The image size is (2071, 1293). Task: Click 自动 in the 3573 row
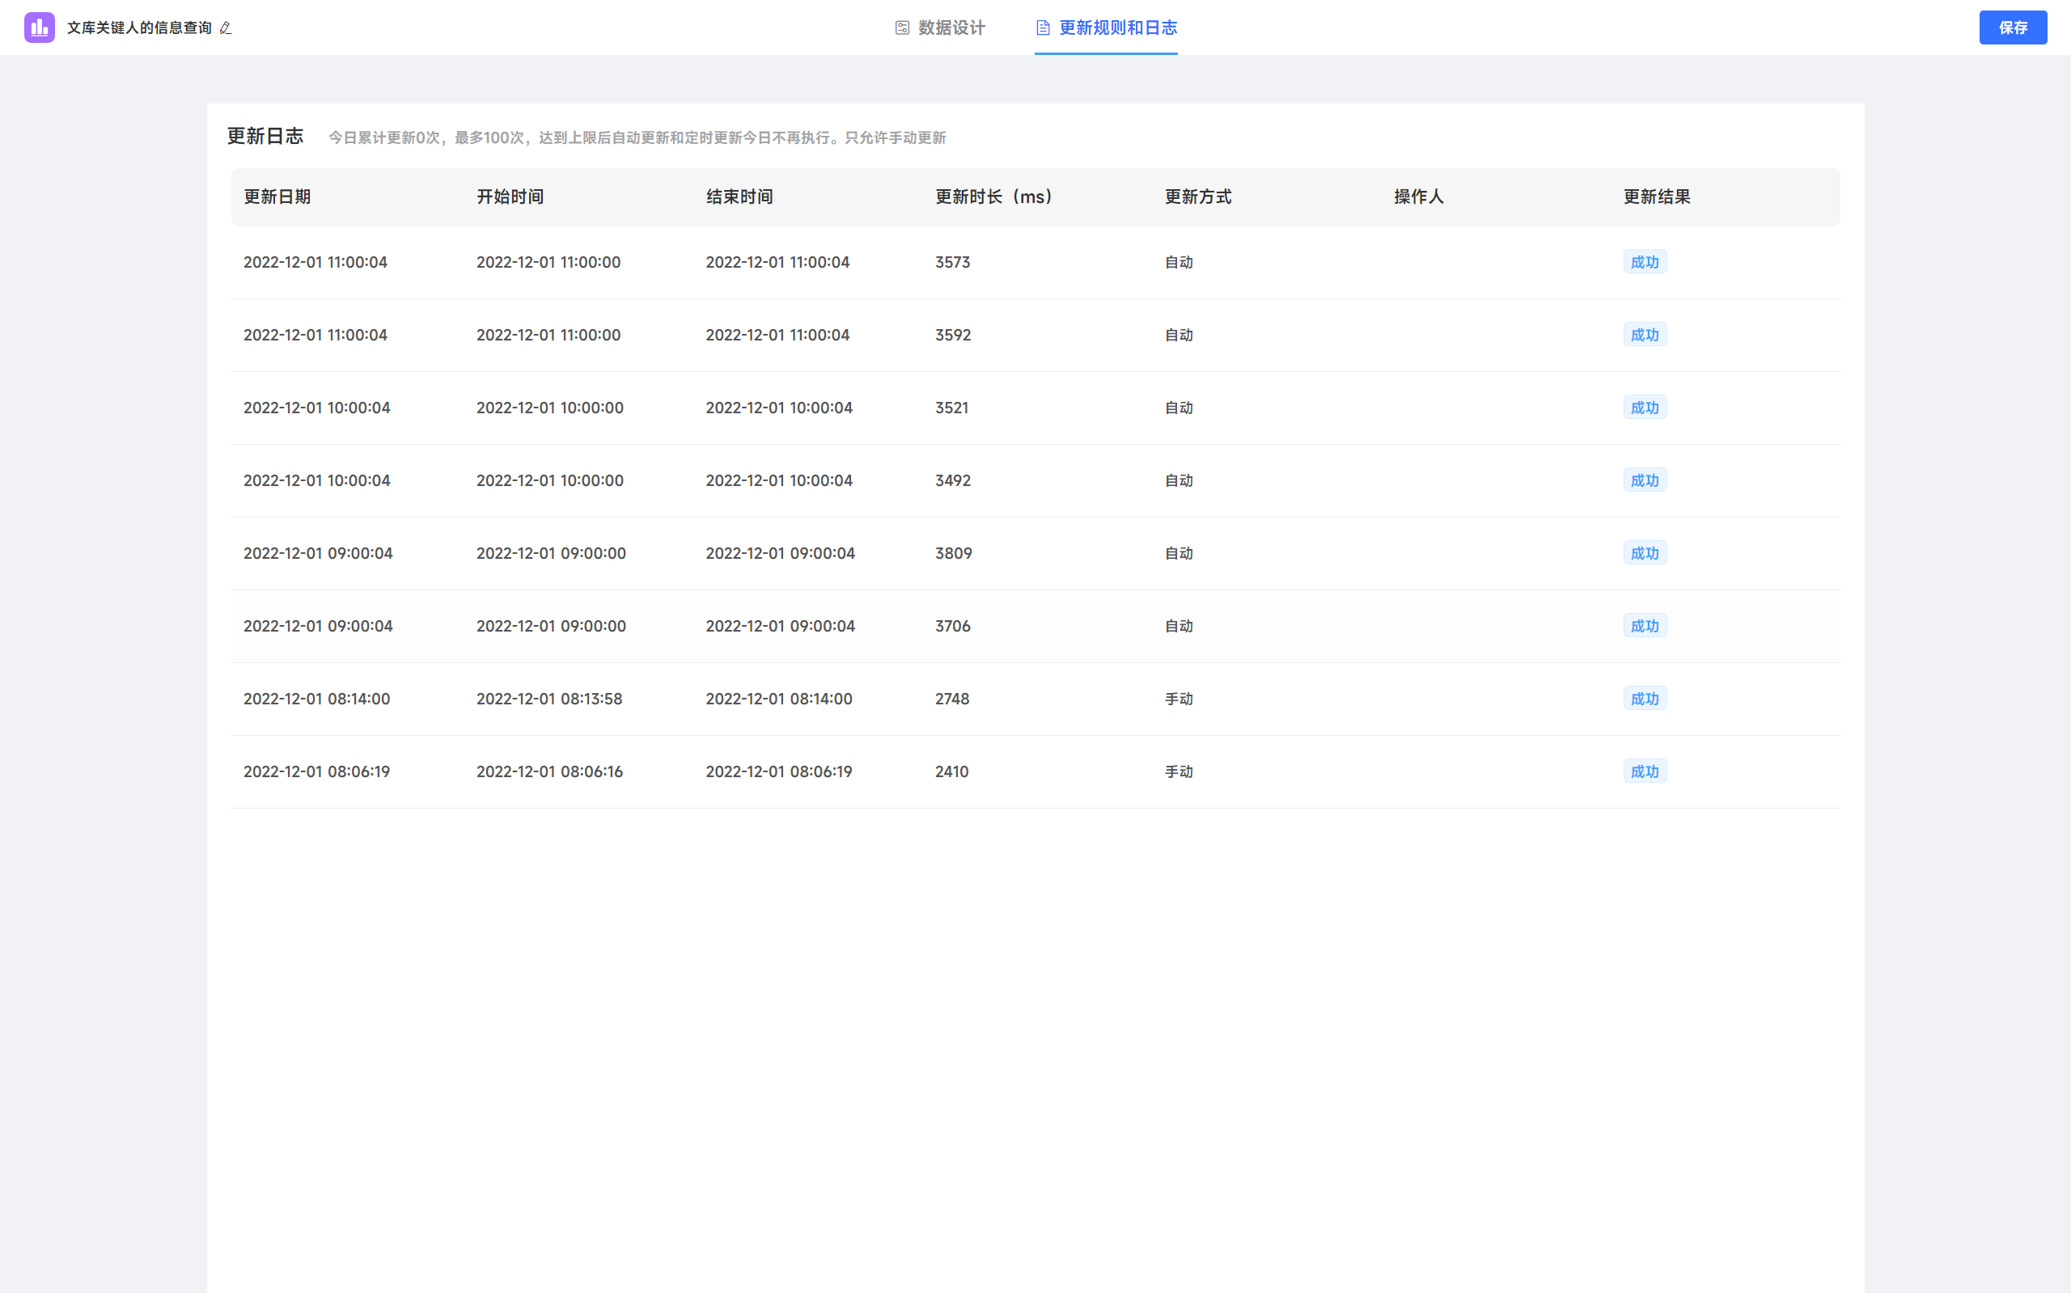(x=1179, y=262)
